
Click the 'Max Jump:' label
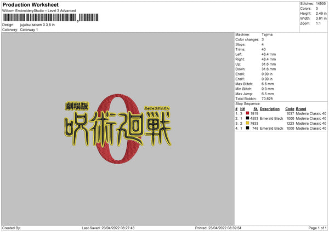pos(244,94)
